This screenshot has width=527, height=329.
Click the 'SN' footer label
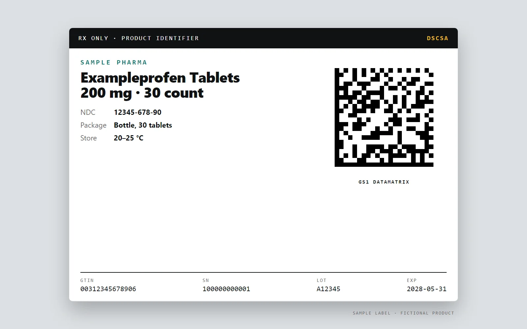206,280
